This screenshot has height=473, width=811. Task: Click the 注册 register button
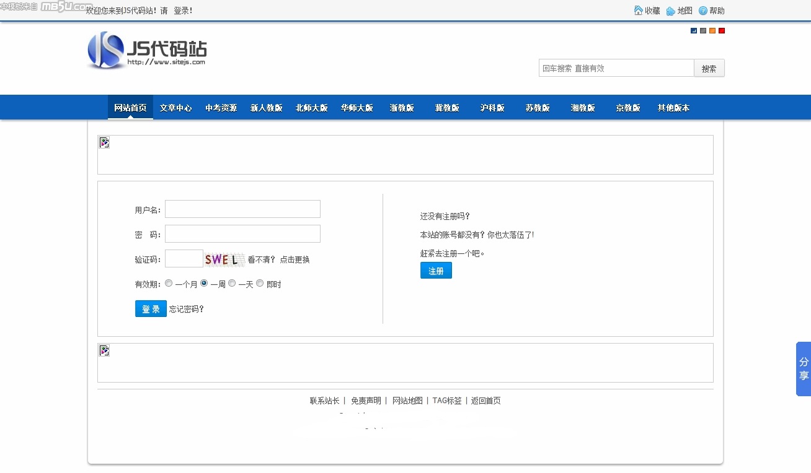(436, 271)
